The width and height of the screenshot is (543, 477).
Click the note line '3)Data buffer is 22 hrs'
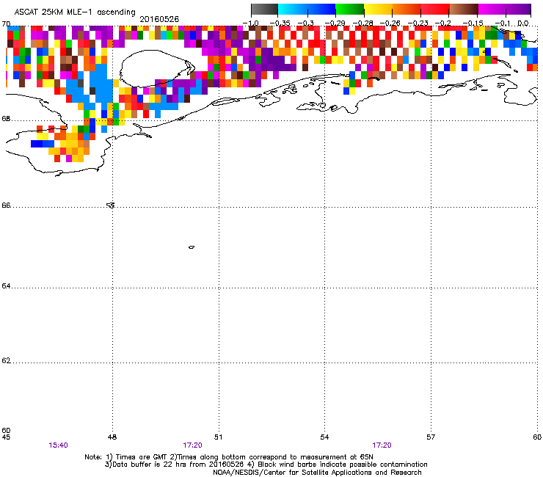point(266,465)
